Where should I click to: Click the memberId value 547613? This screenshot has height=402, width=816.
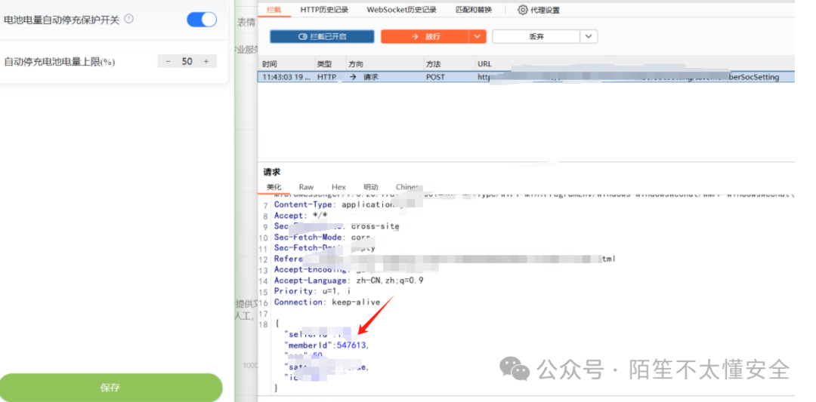click(x=353, y=345)
